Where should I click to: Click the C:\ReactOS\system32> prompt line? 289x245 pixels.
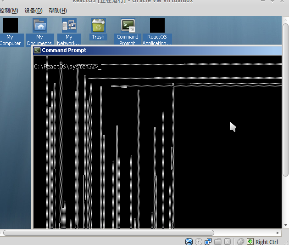click(x=67, y=67)
